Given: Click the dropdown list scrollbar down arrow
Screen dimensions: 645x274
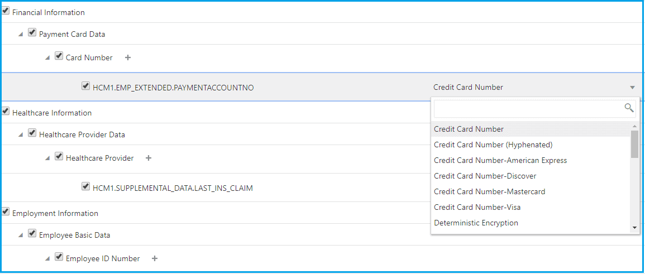Looking at the screenshot, I should tap(634, 228).
